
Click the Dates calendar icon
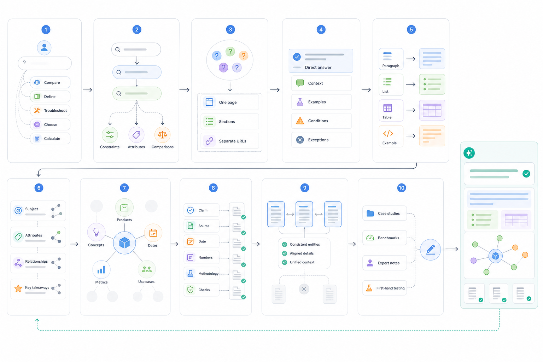coord(153,233)
